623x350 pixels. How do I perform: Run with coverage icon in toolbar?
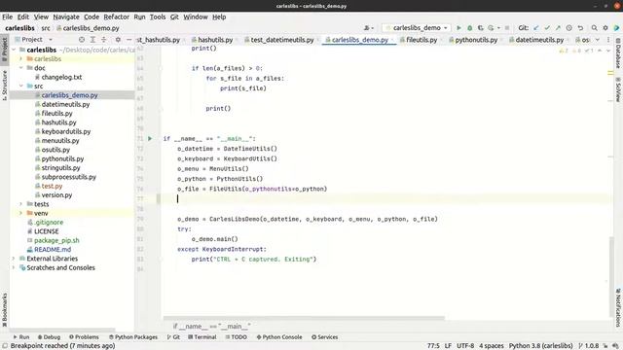(x=480, y=28)
